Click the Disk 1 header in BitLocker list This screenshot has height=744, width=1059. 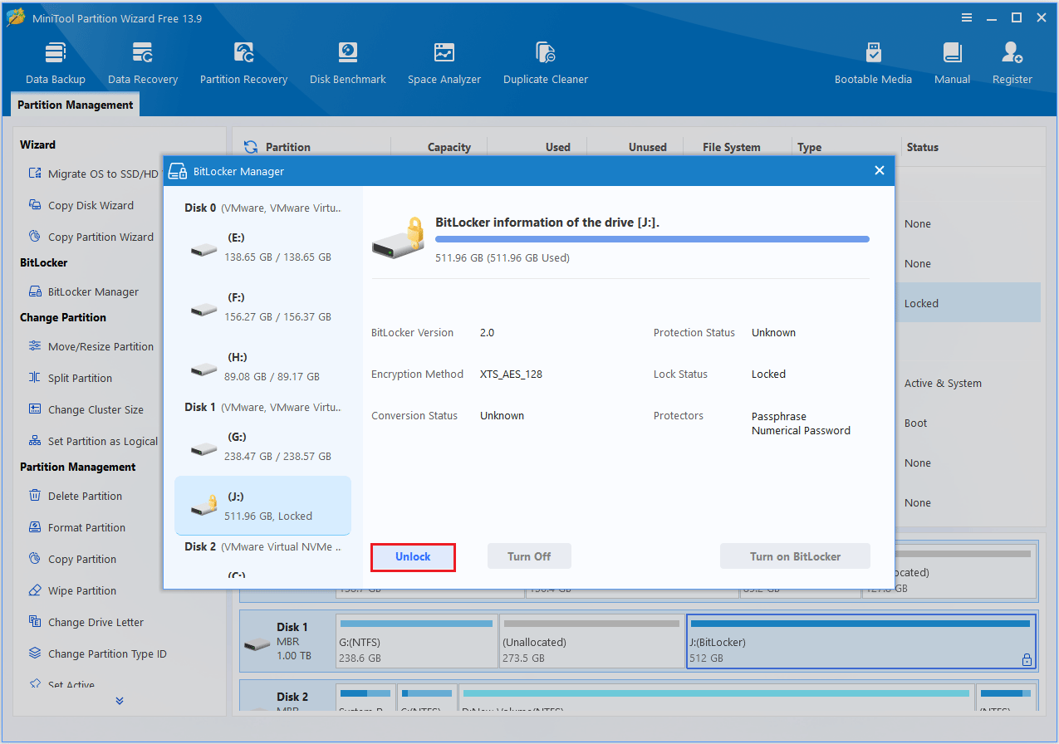click(262, 407)
